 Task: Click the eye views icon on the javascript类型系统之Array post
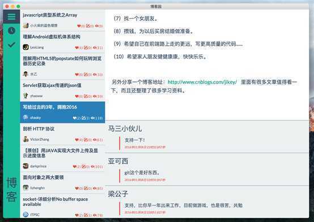[x=97, y=26]
